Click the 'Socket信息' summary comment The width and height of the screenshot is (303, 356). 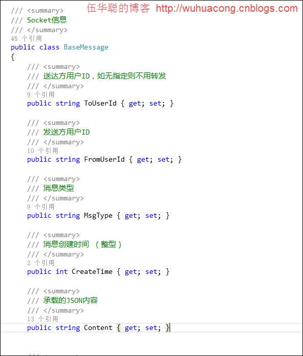47,20
